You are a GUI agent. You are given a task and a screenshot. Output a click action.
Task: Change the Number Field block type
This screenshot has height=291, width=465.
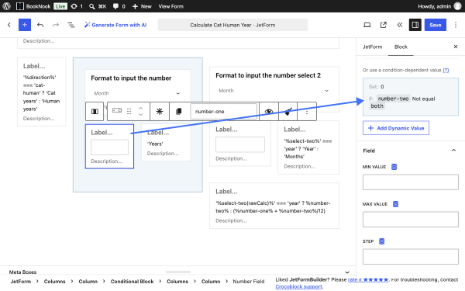click(x=117, y=110)
